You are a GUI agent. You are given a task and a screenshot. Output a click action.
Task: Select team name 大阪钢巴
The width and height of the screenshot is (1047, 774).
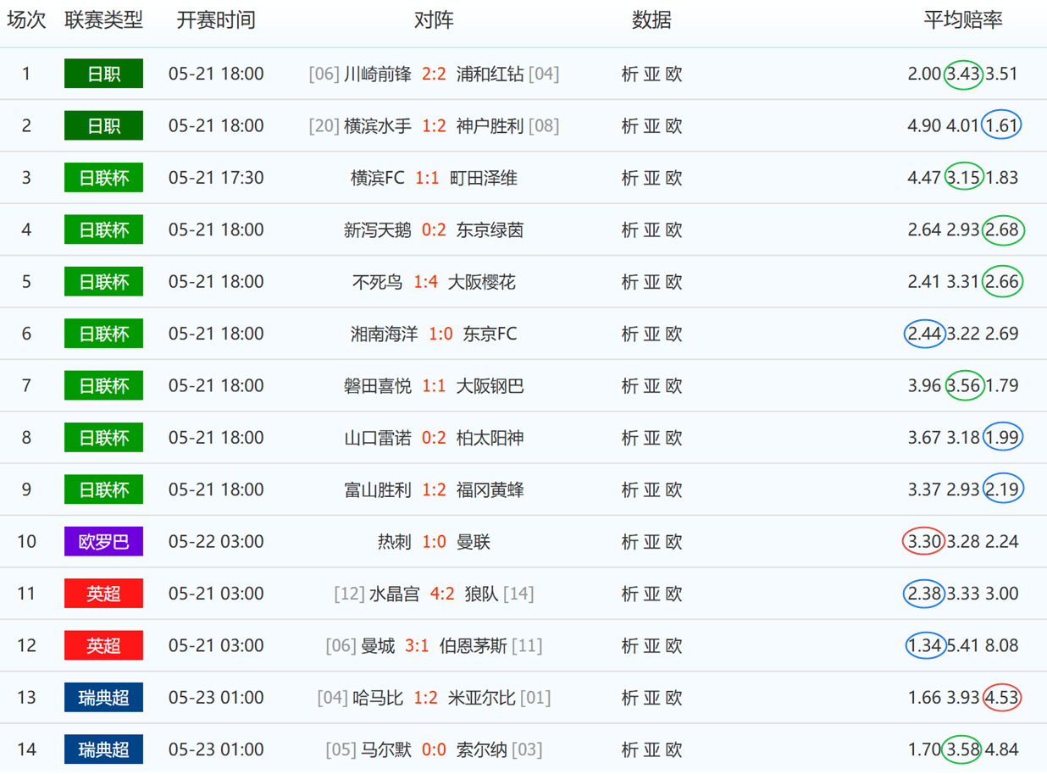click(x=490, y=386)
